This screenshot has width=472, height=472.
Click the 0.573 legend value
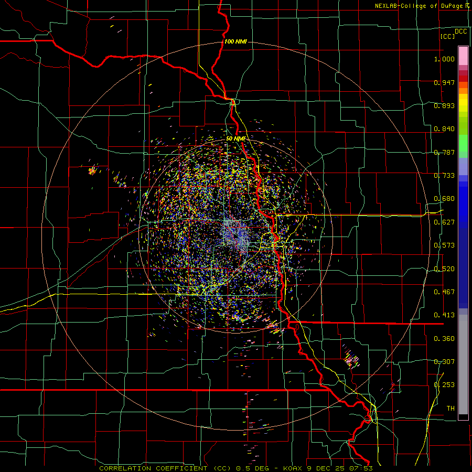(444, 245)
